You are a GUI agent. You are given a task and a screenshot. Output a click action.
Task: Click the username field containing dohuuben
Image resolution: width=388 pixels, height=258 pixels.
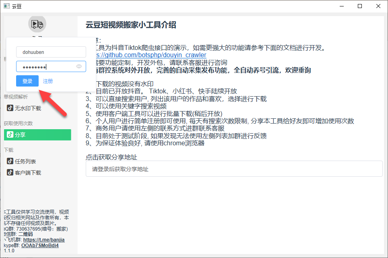(51, 52)
